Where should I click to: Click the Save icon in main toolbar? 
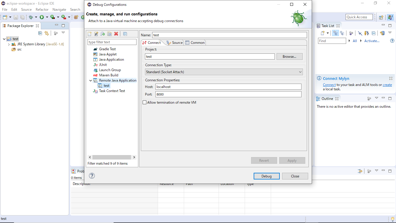[16, 17]
